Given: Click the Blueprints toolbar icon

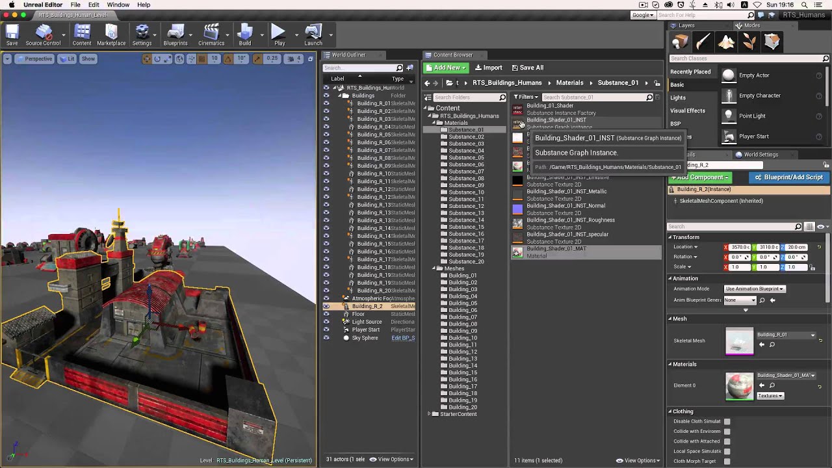Looking at the screenshot, I should (175, 34).
